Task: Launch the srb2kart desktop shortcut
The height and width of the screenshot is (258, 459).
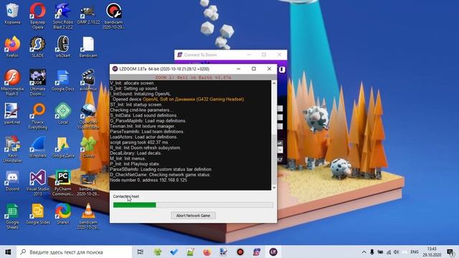Action: 63,47
